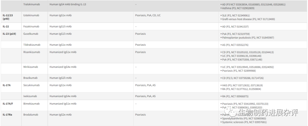Viewport: 308px width, 126px height.
Task: Click the Ustekinumab drug name
Action: 31,15
